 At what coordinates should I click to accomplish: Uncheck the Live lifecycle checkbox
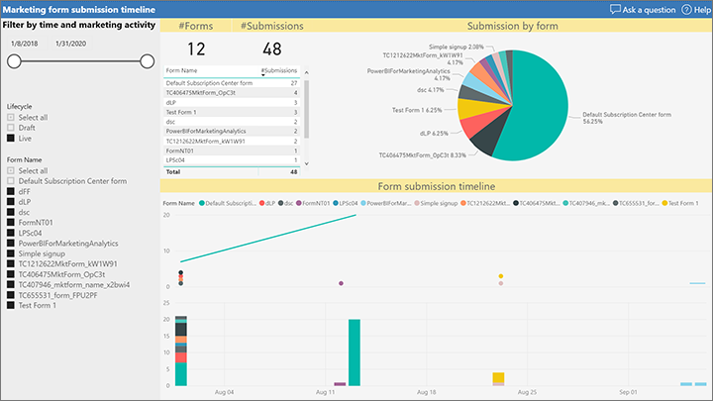click(11, 139)
